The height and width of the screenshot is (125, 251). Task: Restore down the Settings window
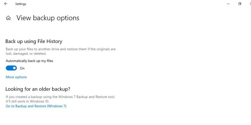[x=240, y=4]
